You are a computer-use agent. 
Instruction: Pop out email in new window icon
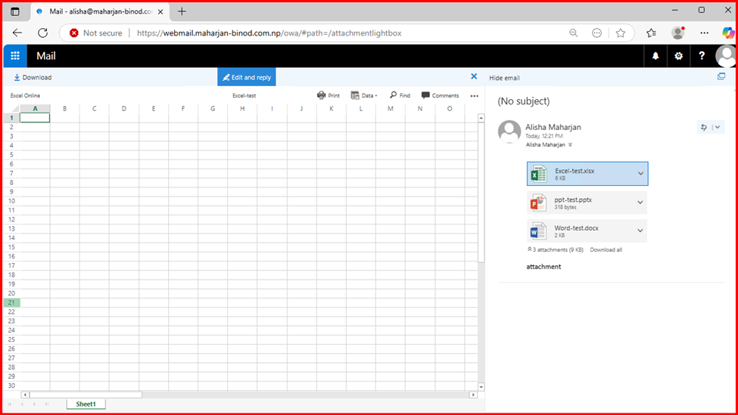721,77
